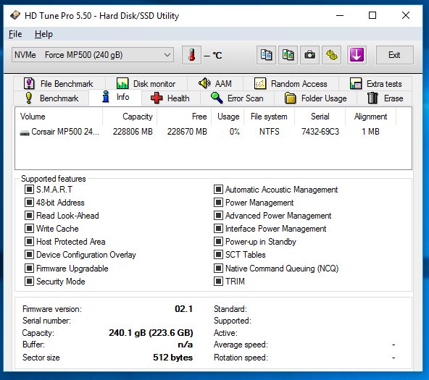Viewport: 429px width, 380px height.
Task: Click the 7432-69C3 serial cell
Action: [x=320, y=132]
